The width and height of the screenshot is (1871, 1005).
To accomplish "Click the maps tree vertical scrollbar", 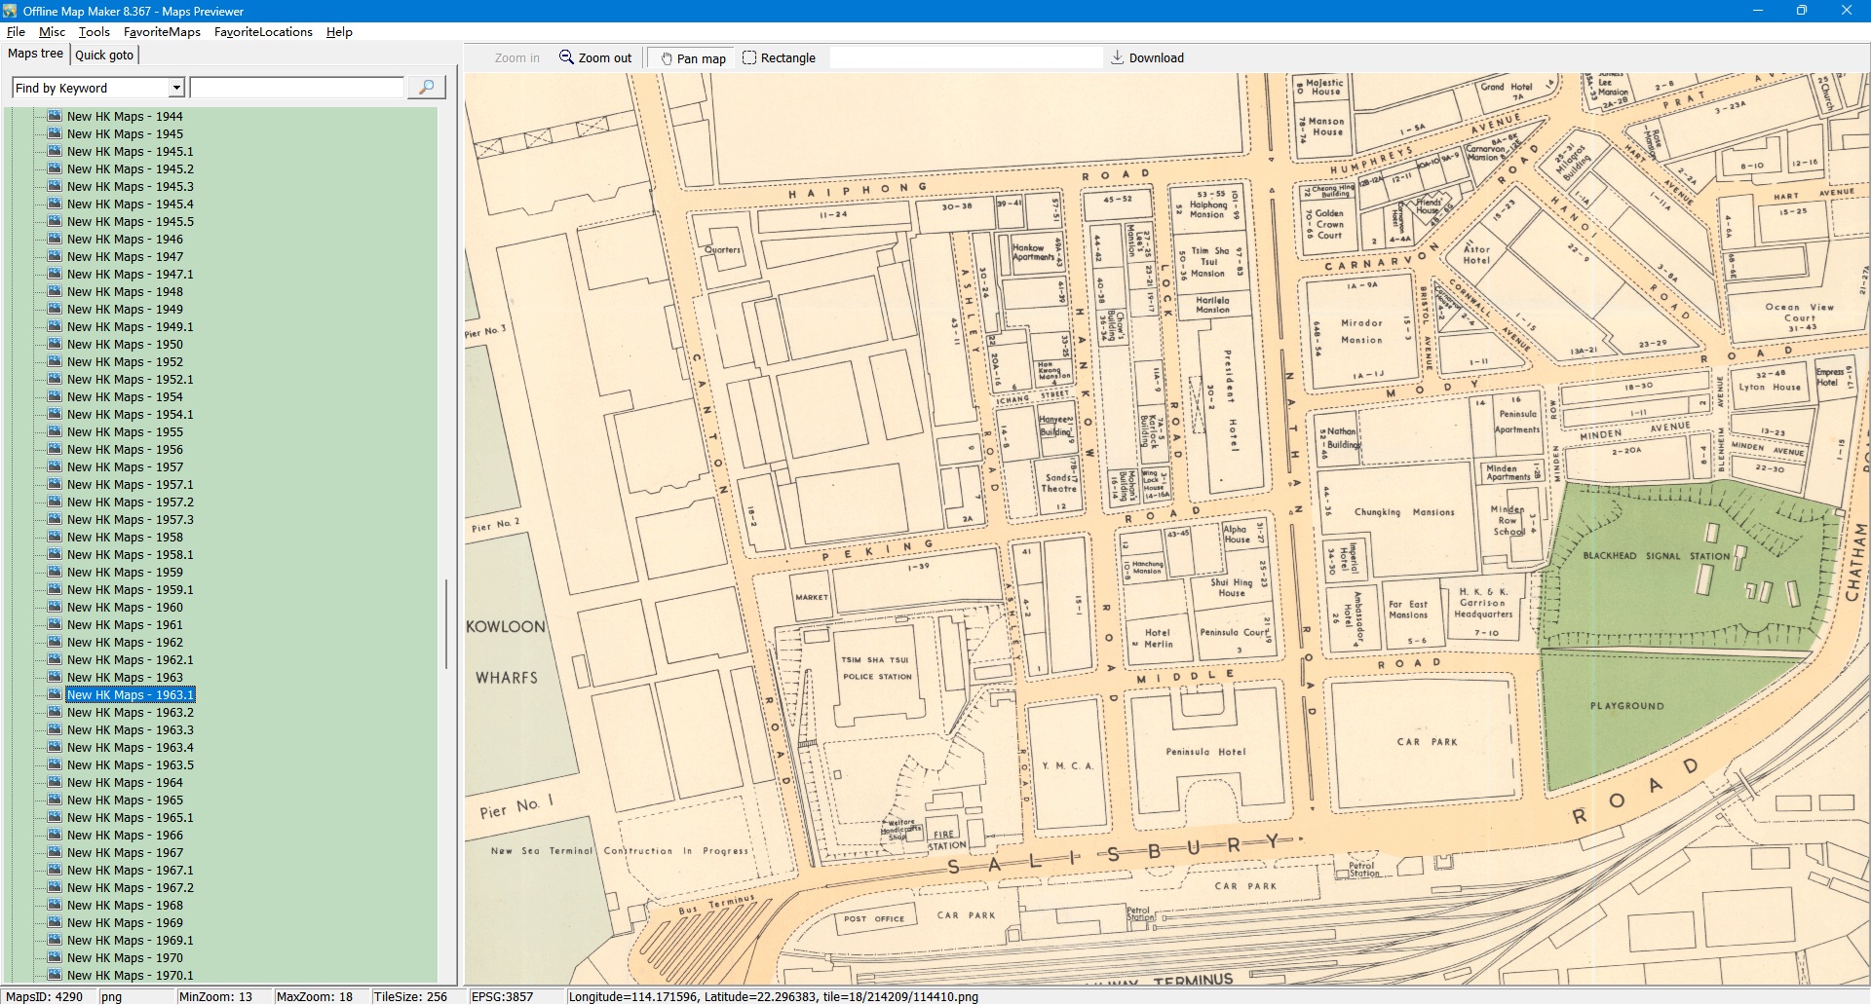I will 446,623.
